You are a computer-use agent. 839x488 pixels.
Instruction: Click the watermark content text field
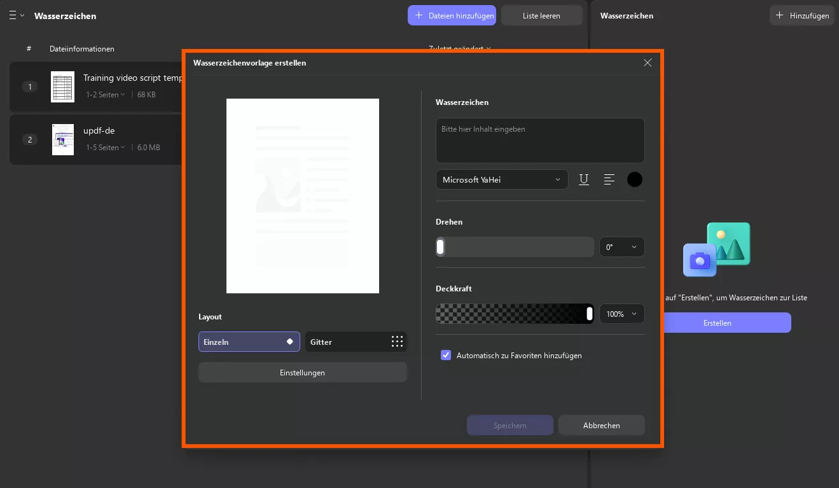(x=540, y=140)
